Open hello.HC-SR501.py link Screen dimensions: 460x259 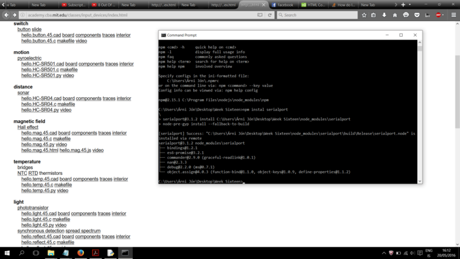pos(41,76)
